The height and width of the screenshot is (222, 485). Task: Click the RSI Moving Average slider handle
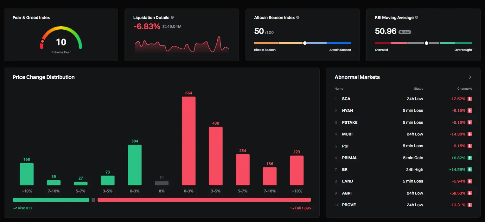click(x=426, y=43)
